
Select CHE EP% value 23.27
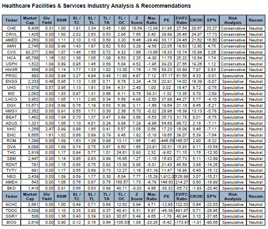pyautogui.click(x=212, y=28)
